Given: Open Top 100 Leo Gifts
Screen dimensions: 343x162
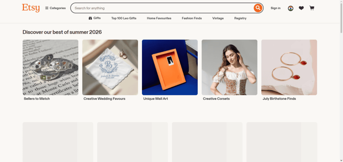Looking at the screenshot, I should pyautogui.click(x=124, y=18).
